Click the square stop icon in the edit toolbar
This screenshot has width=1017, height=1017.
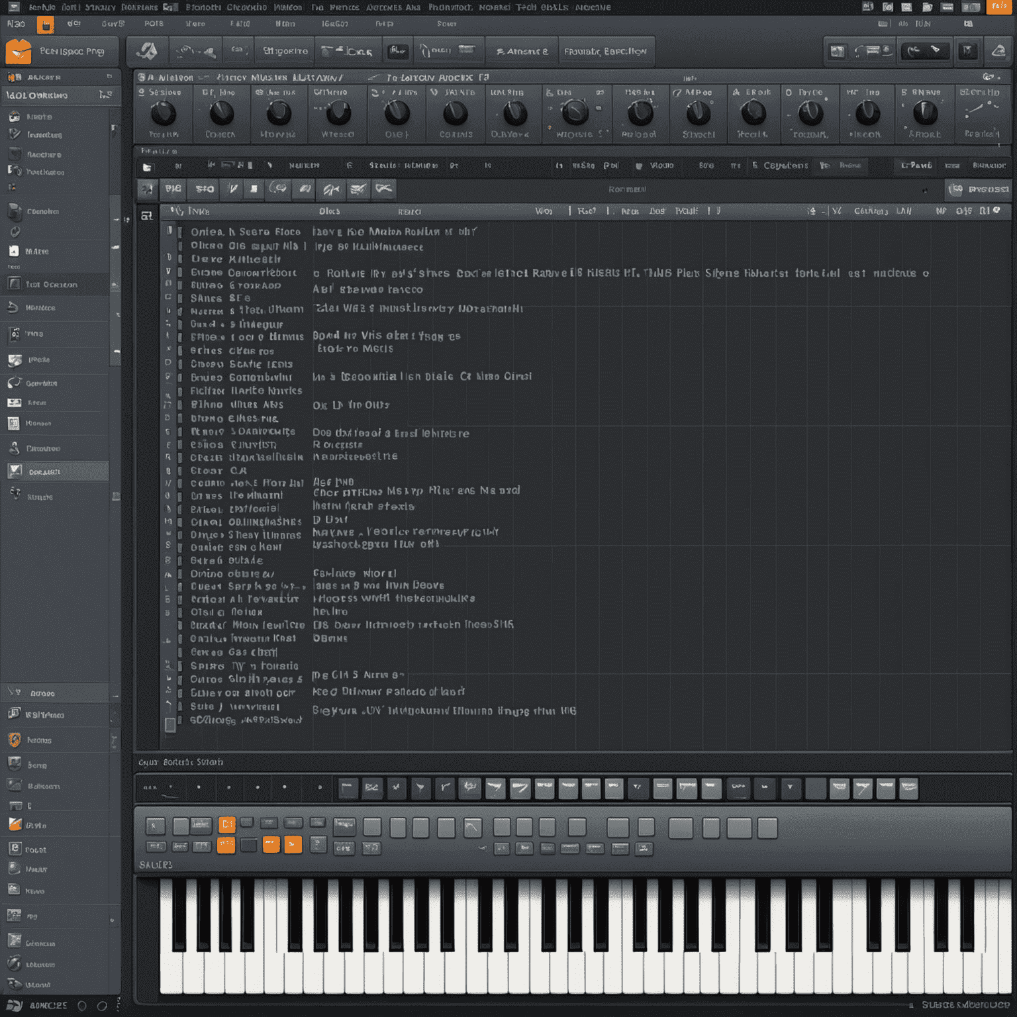tap(254, 189)
